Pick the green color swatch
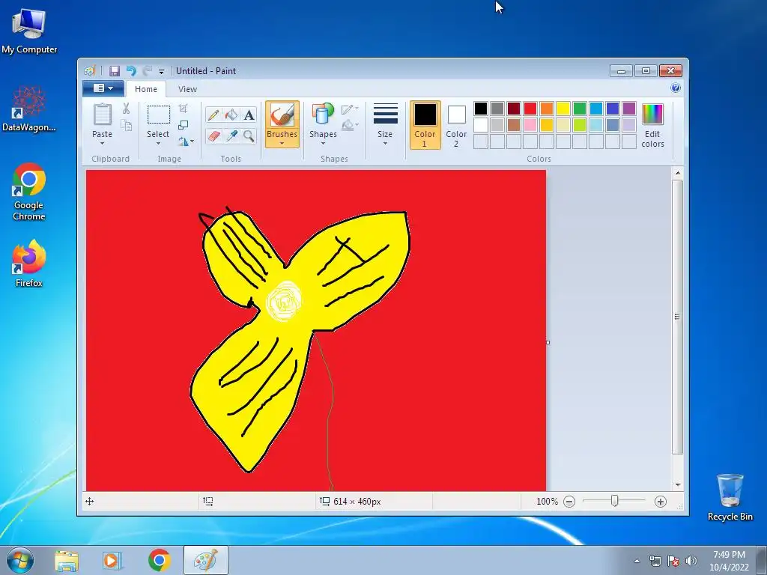The width and height of the screenshot is (767, 575). coord(580,108)
